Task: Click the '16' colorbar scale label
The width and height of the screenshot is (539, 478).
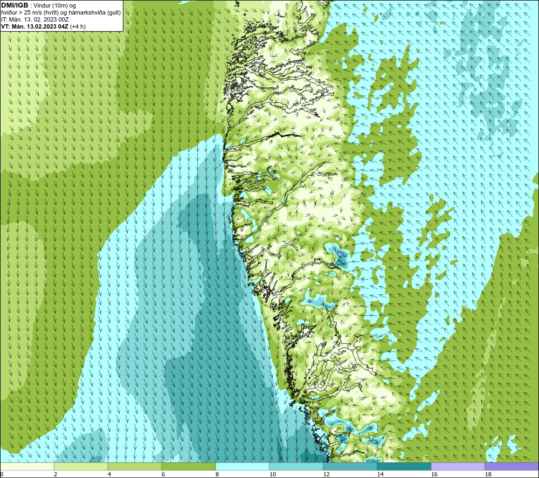Action: (434, 474)
